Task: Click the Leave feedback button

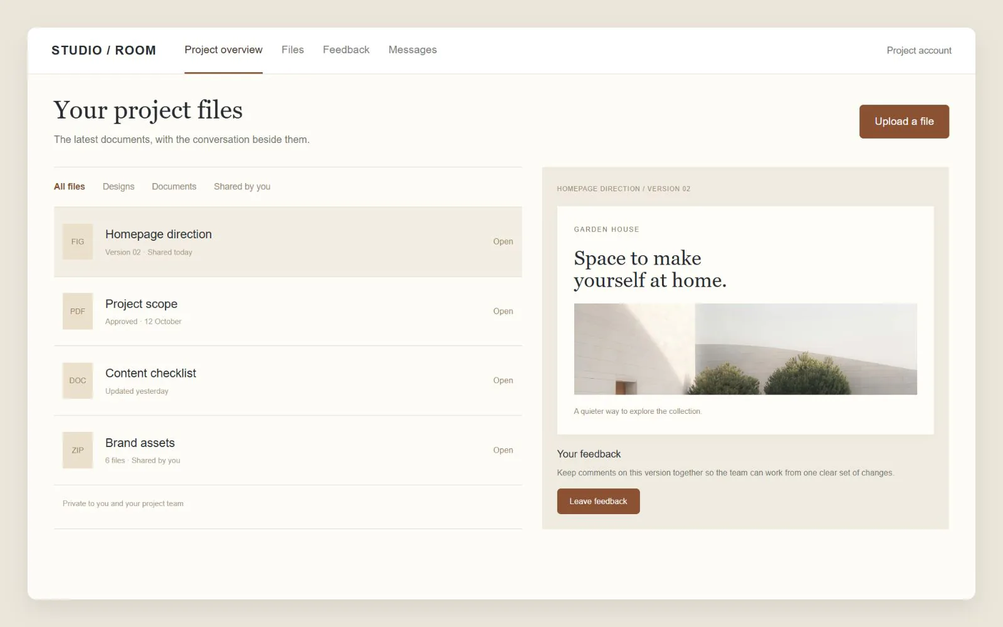Action: [599, 502]
